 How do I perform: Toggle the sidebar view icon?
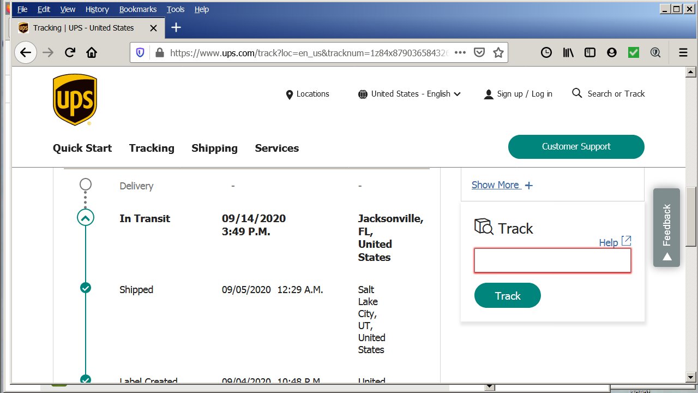[x=589, y=52]
